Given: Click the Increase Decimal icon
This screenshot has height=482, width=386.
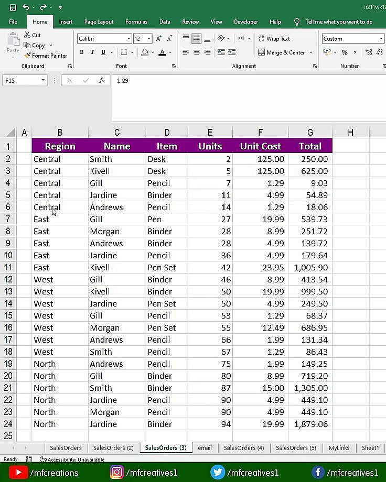Looking at the screenshot, I should pos(369,52).
